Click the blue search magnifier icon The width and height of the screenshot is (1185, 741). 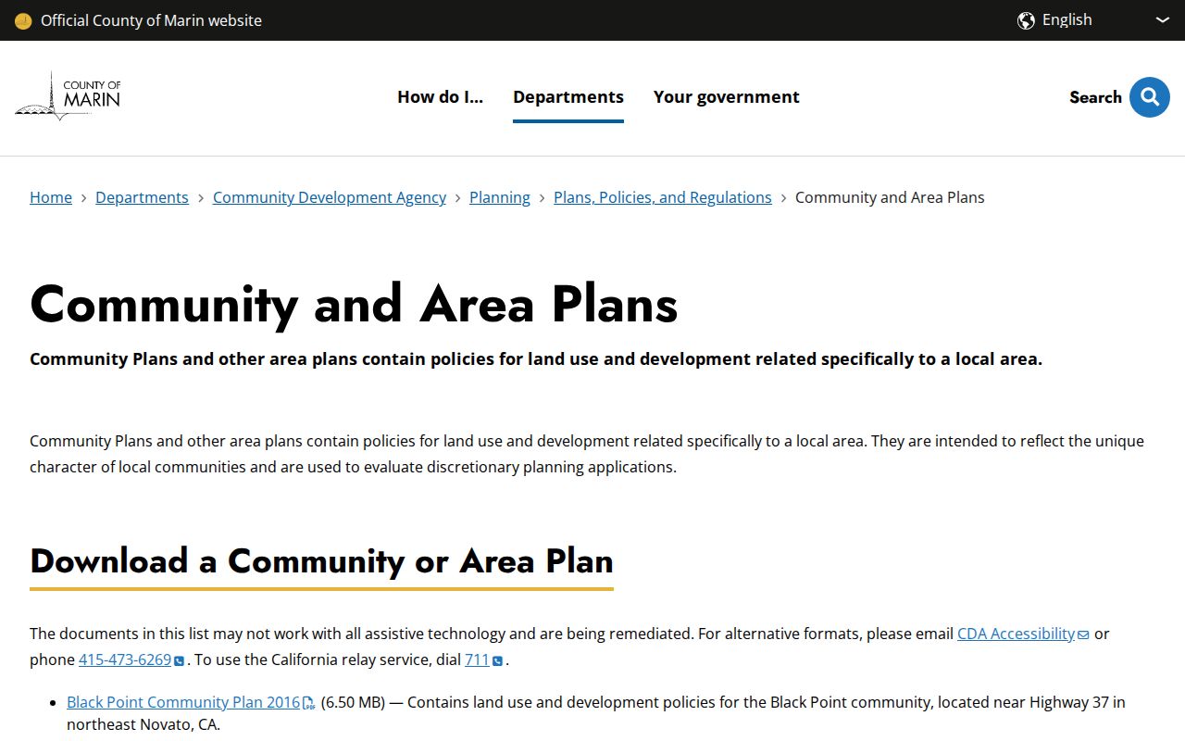[1150, 97]
